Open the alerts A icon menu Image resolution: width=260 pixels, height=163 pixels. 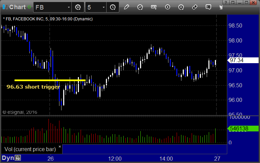pos(181,7)
